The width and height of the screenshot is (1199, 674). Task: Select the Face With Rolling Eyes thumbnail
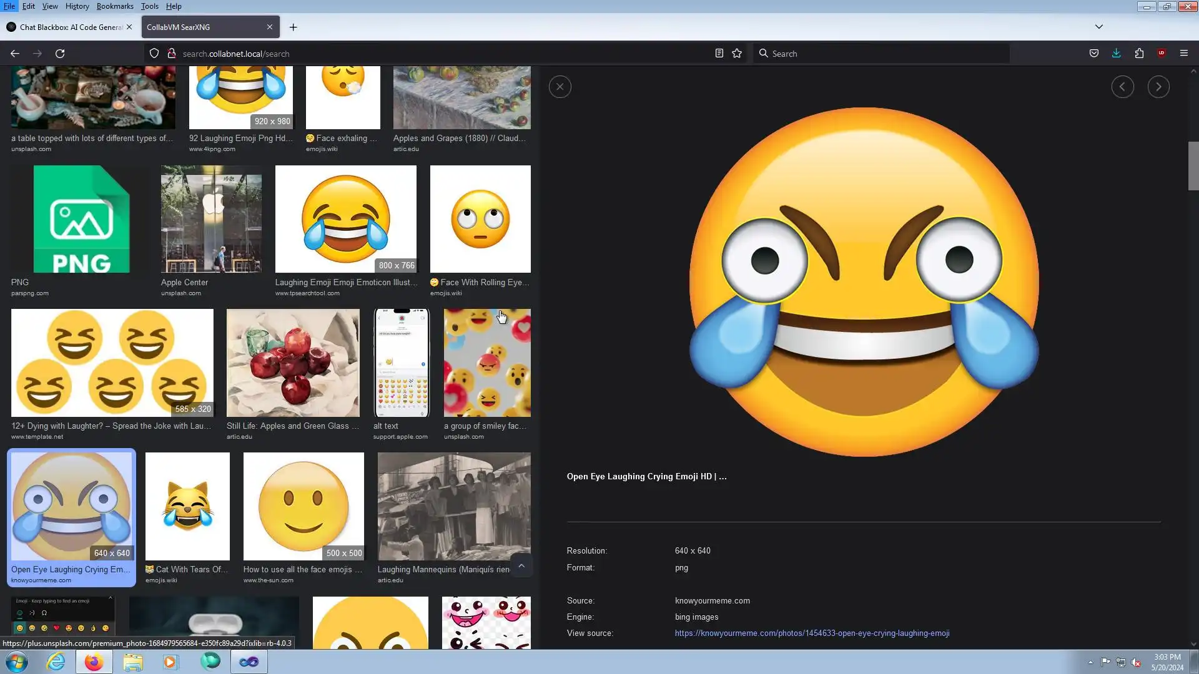pos(480,219)
